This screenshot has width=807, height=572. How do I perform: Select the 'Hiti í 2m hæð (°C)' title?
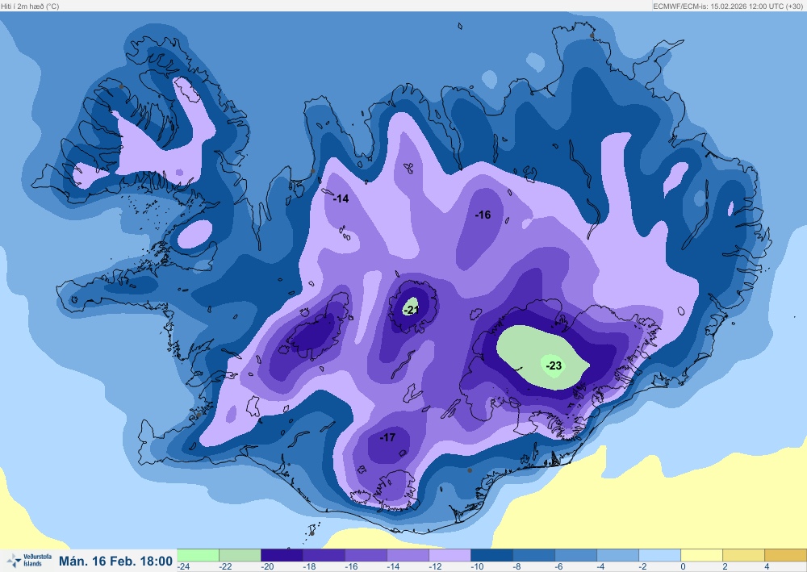pos(31,6)
